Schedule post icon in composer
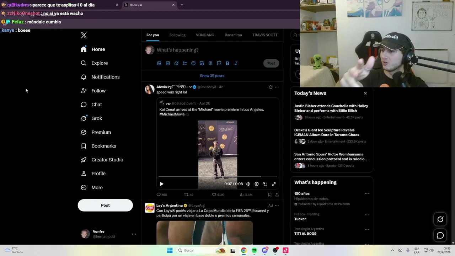Image resolution: width=455 pixels, height=256 pixels. [202, 63]
